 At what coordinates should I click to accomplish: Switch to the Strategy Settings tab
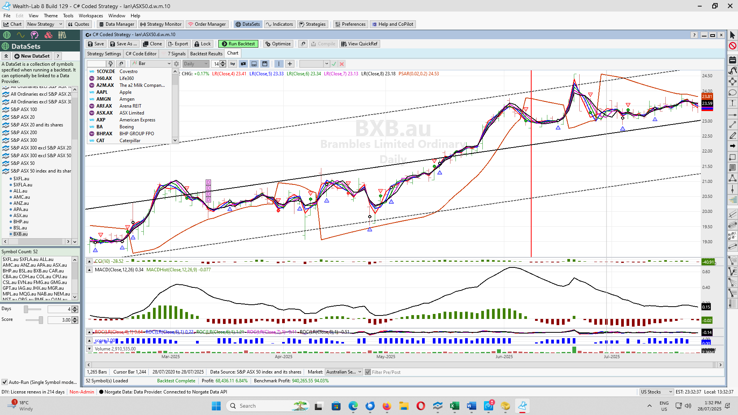(x=104, y=54)
